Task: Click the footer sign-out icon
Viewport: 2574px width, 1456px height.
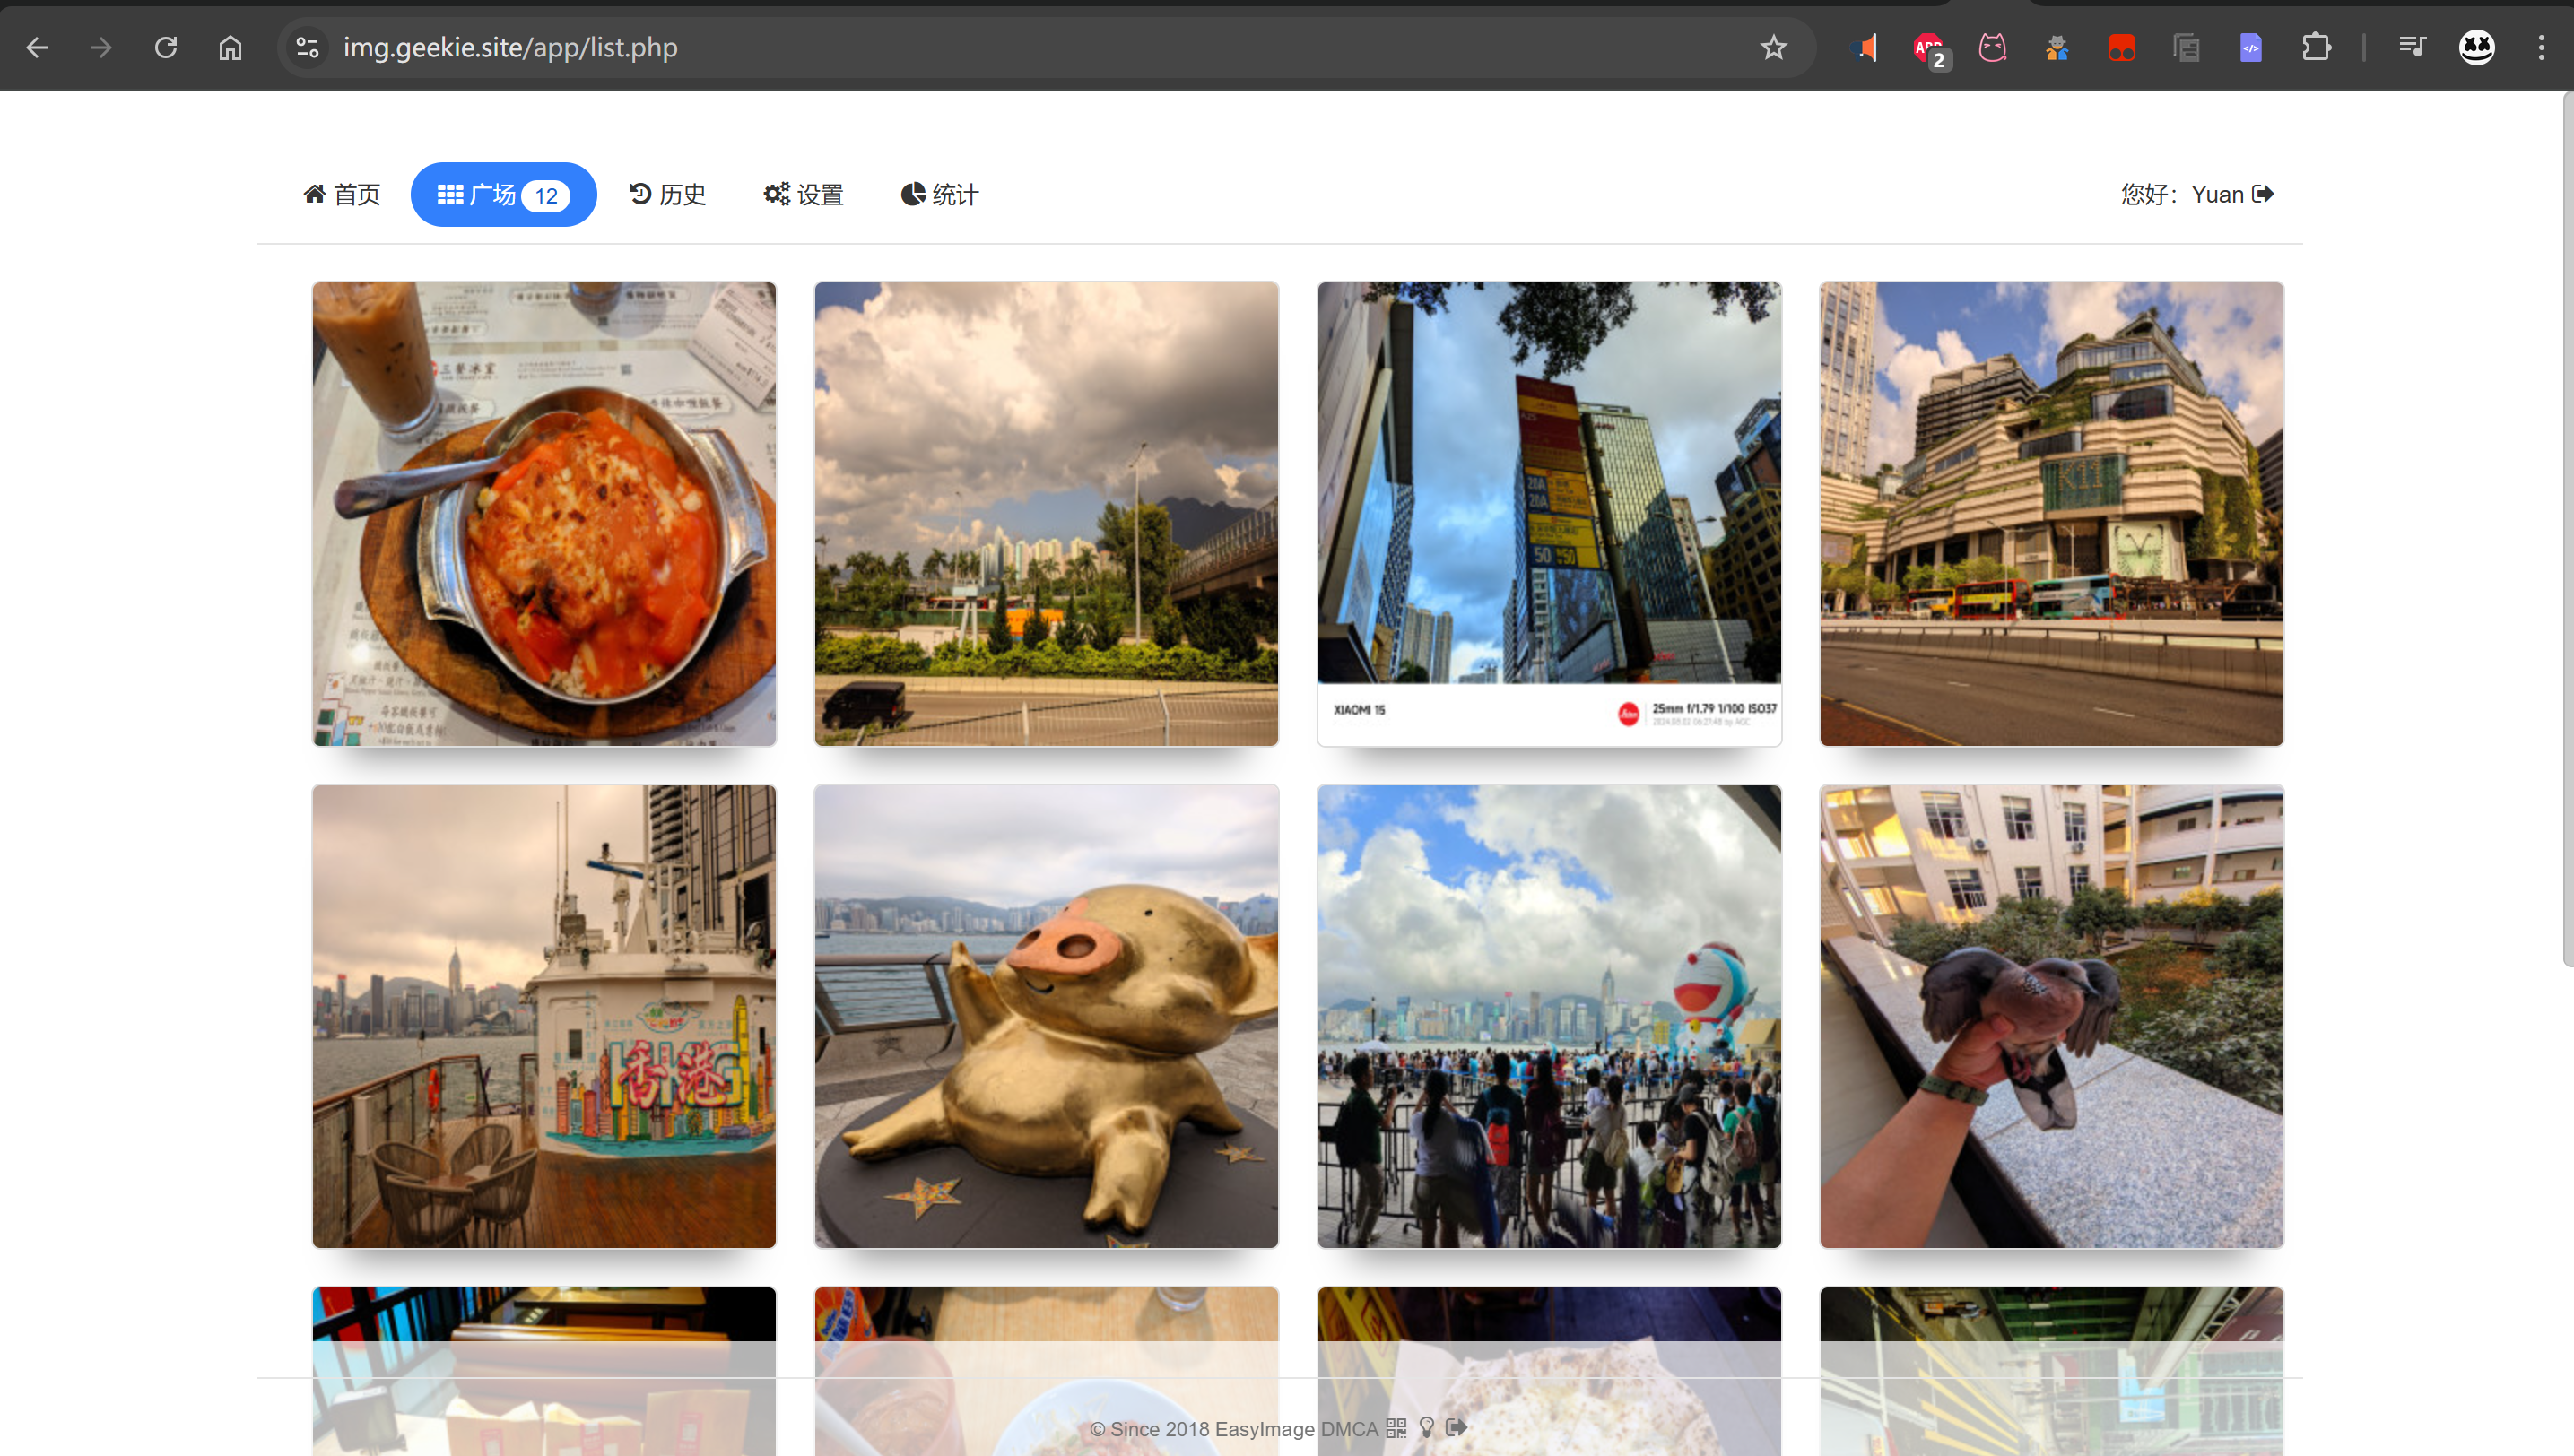Action: (x=1457, y=1428)
